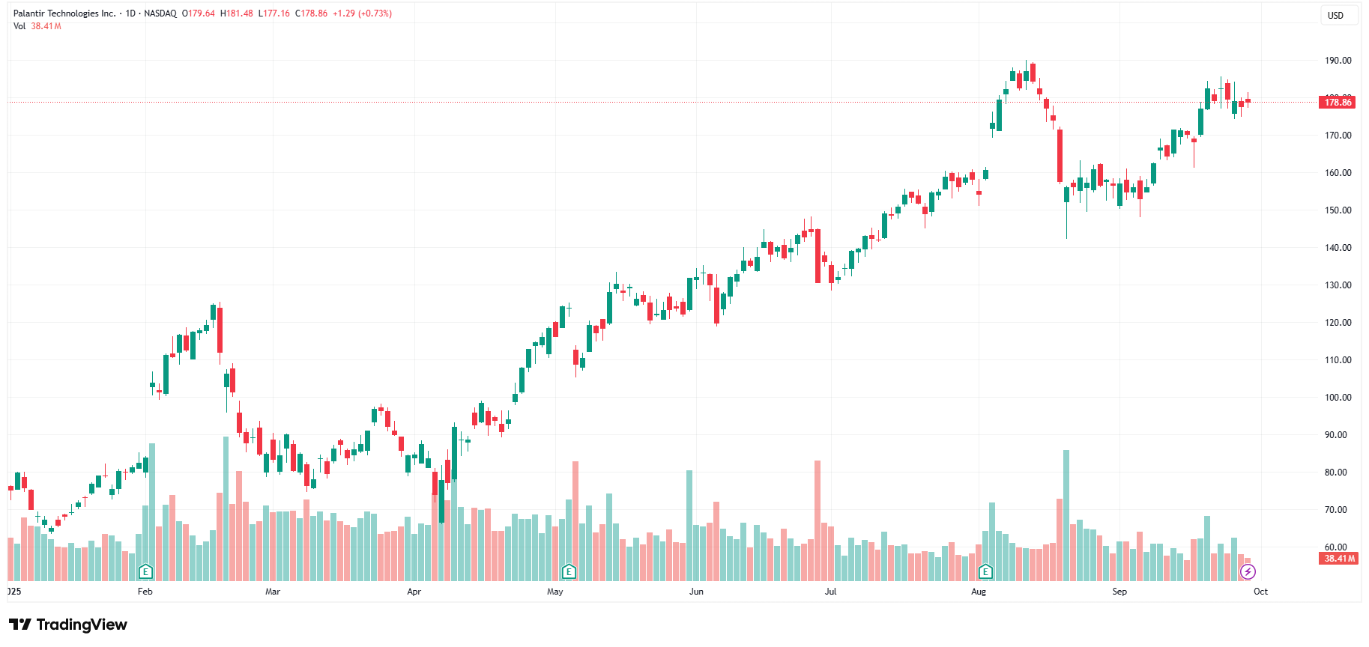The height and width of the screenshot is (647, 1369).
Task: Click the February earnings E marker
Action: tap(146, 572)
